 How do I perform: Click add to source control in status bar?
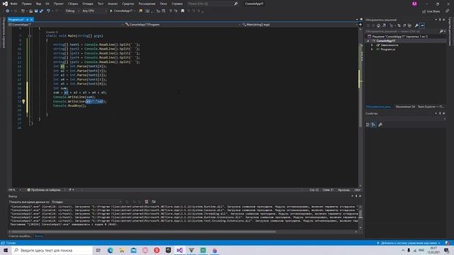click(x=409, y=243)
